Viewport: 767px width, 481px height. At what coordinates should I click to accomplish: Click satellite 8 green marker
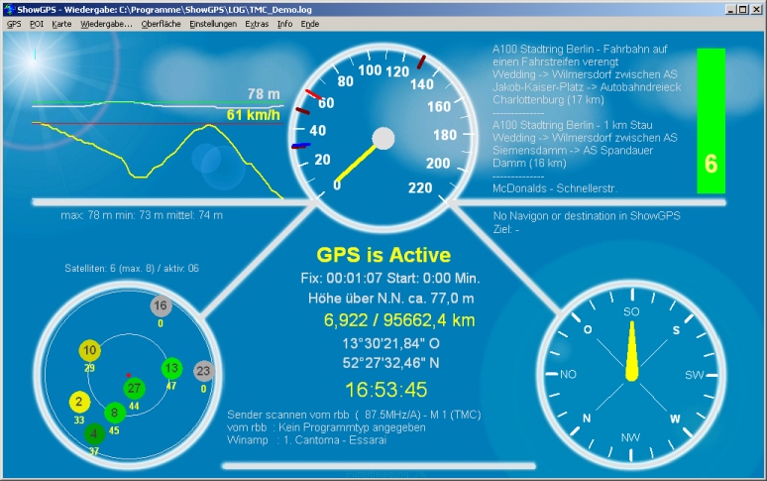115,413
